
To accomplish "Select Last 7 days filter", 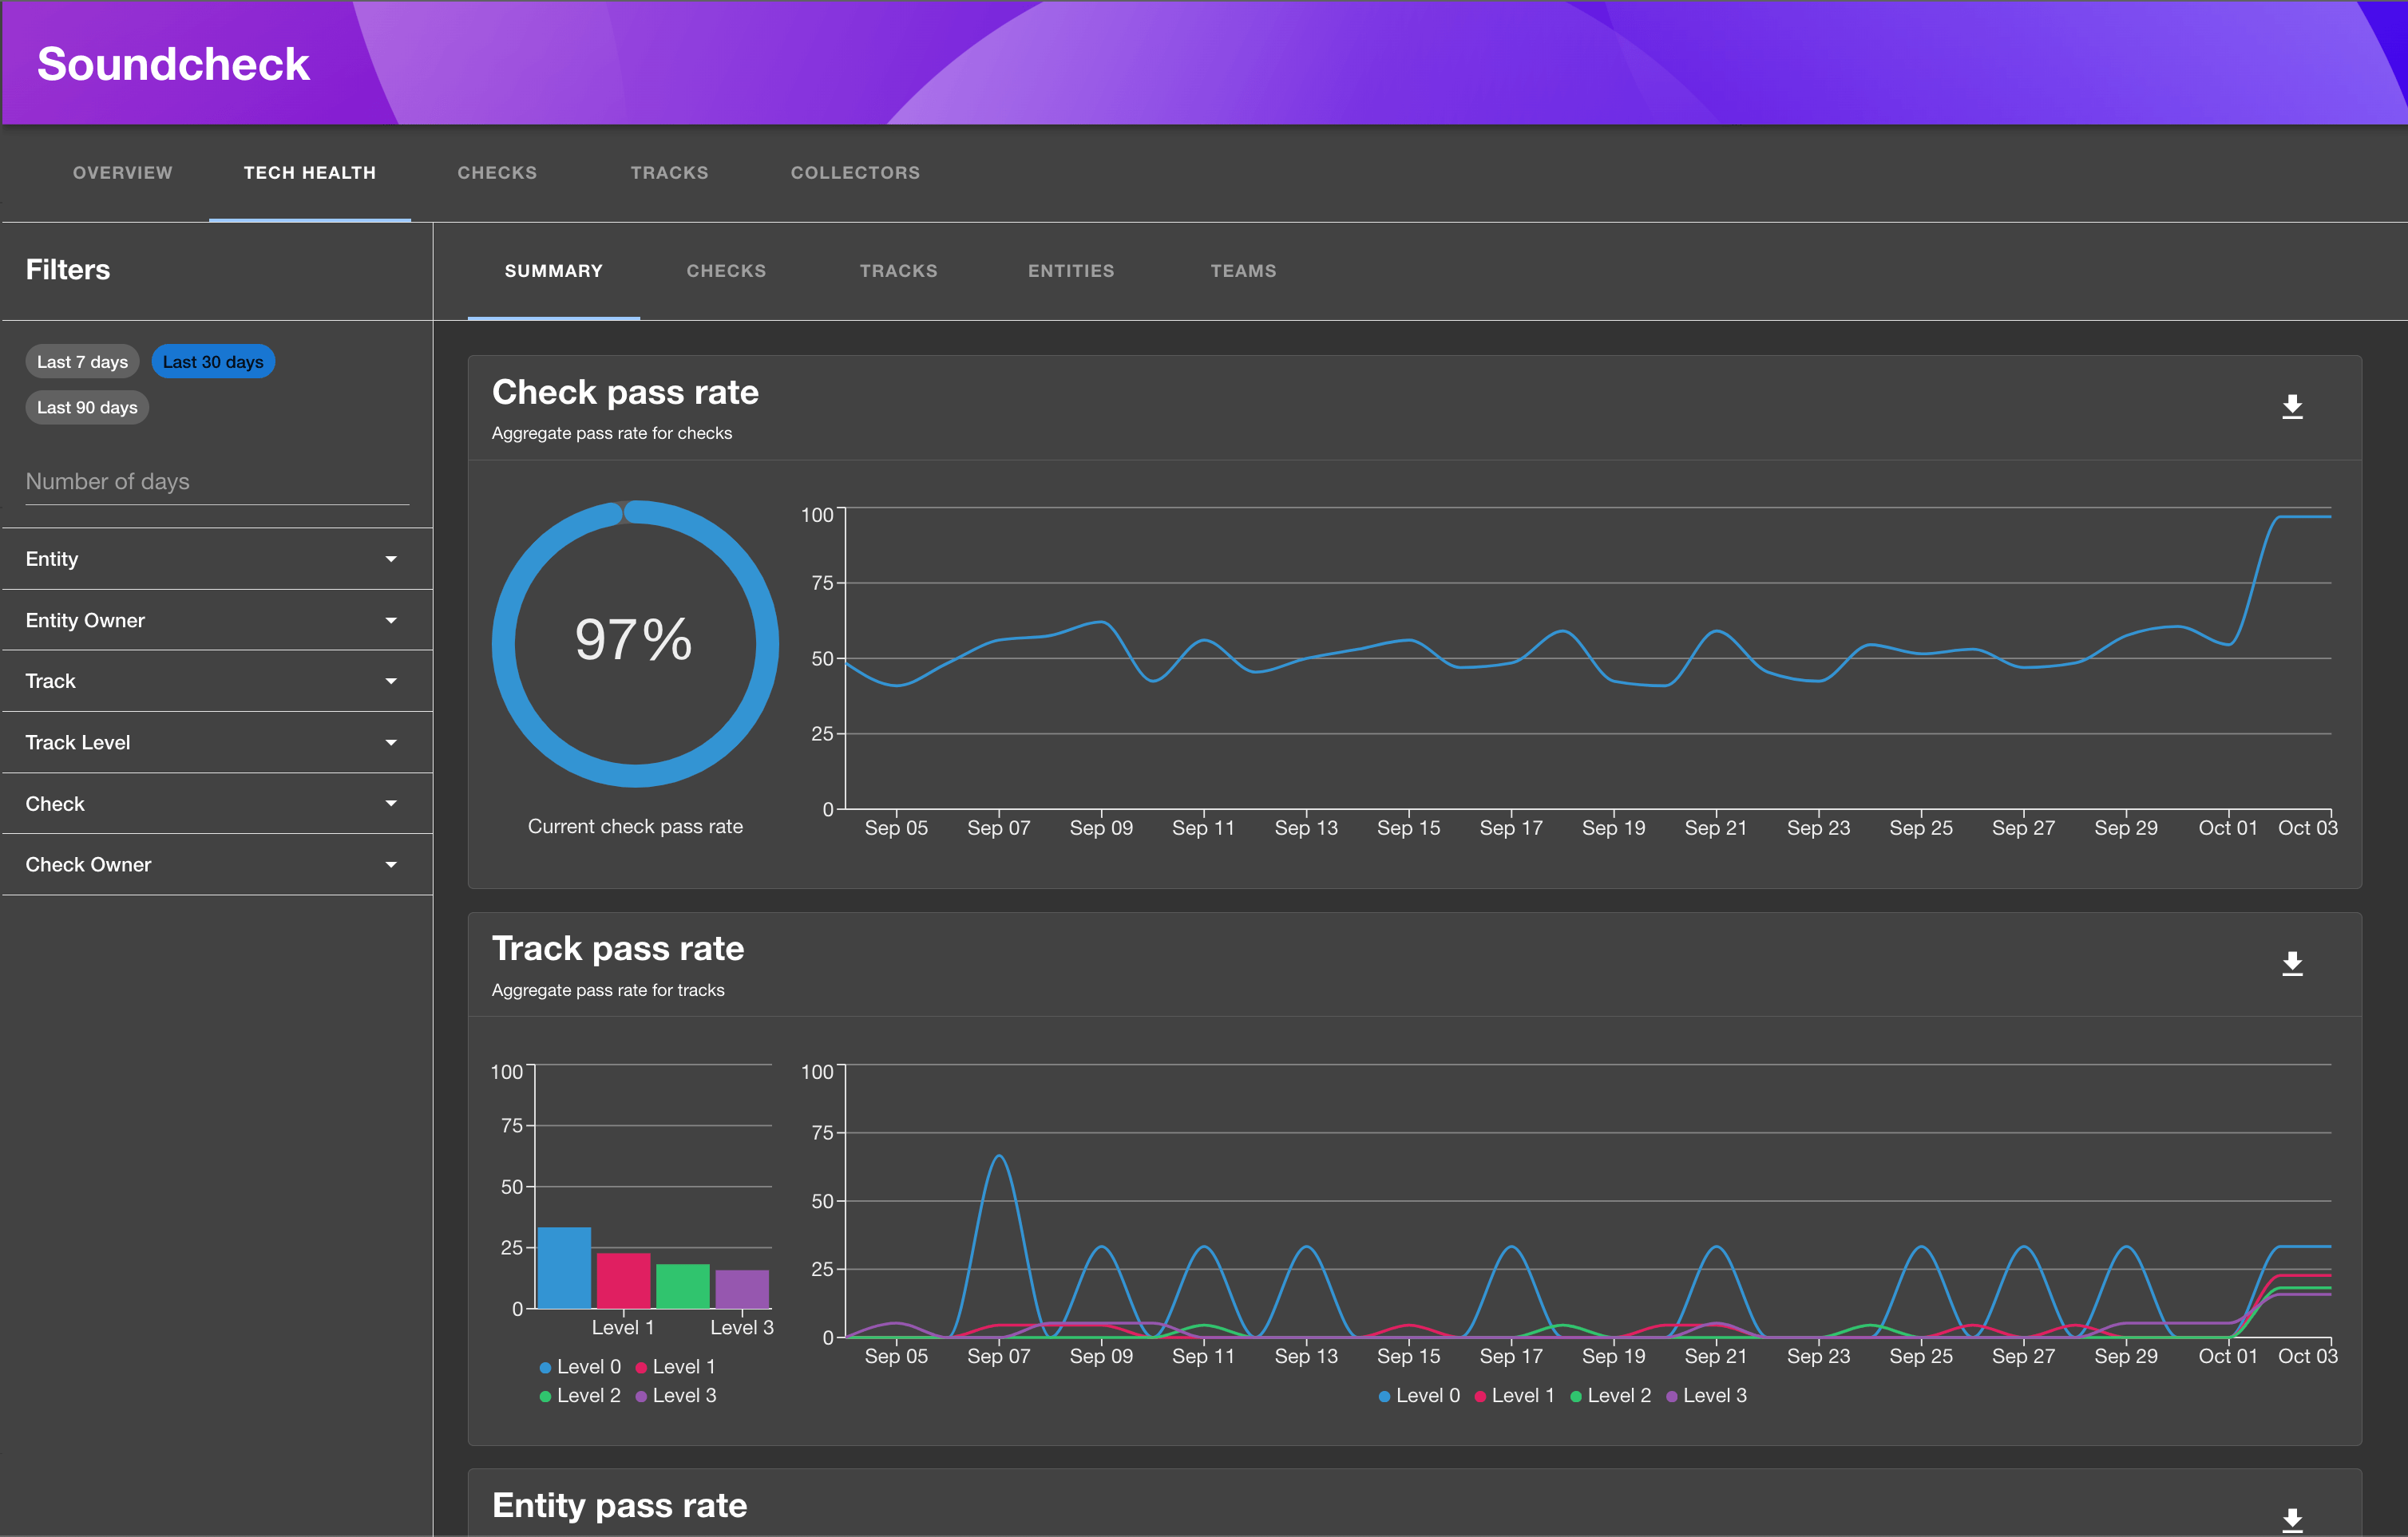I will [x=82, y=362].
